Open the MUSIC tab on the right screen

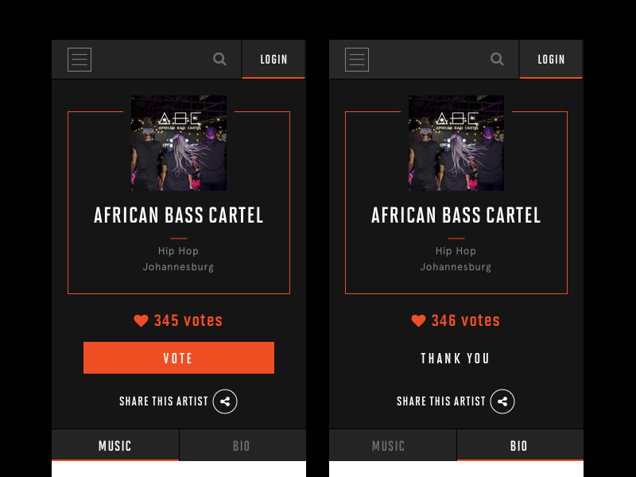point(390,446)
